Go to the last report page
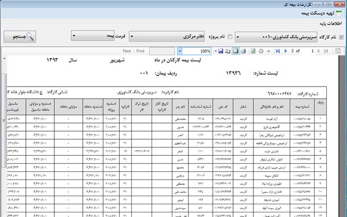 (x=278, y=51)
